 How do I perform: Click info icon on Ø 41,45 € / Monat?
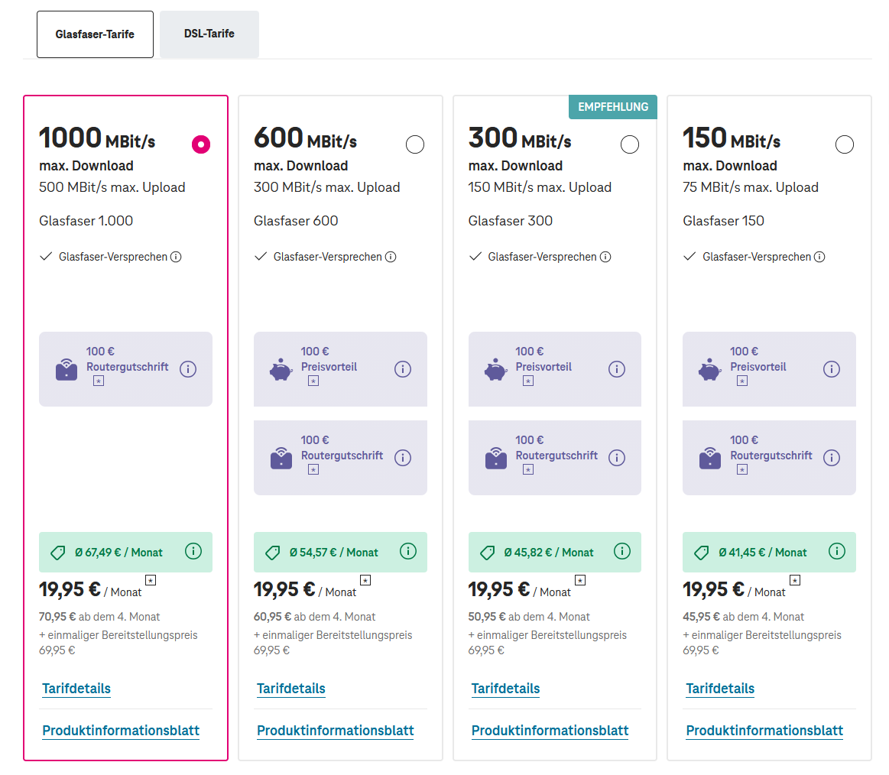click(x=837, y=551)
